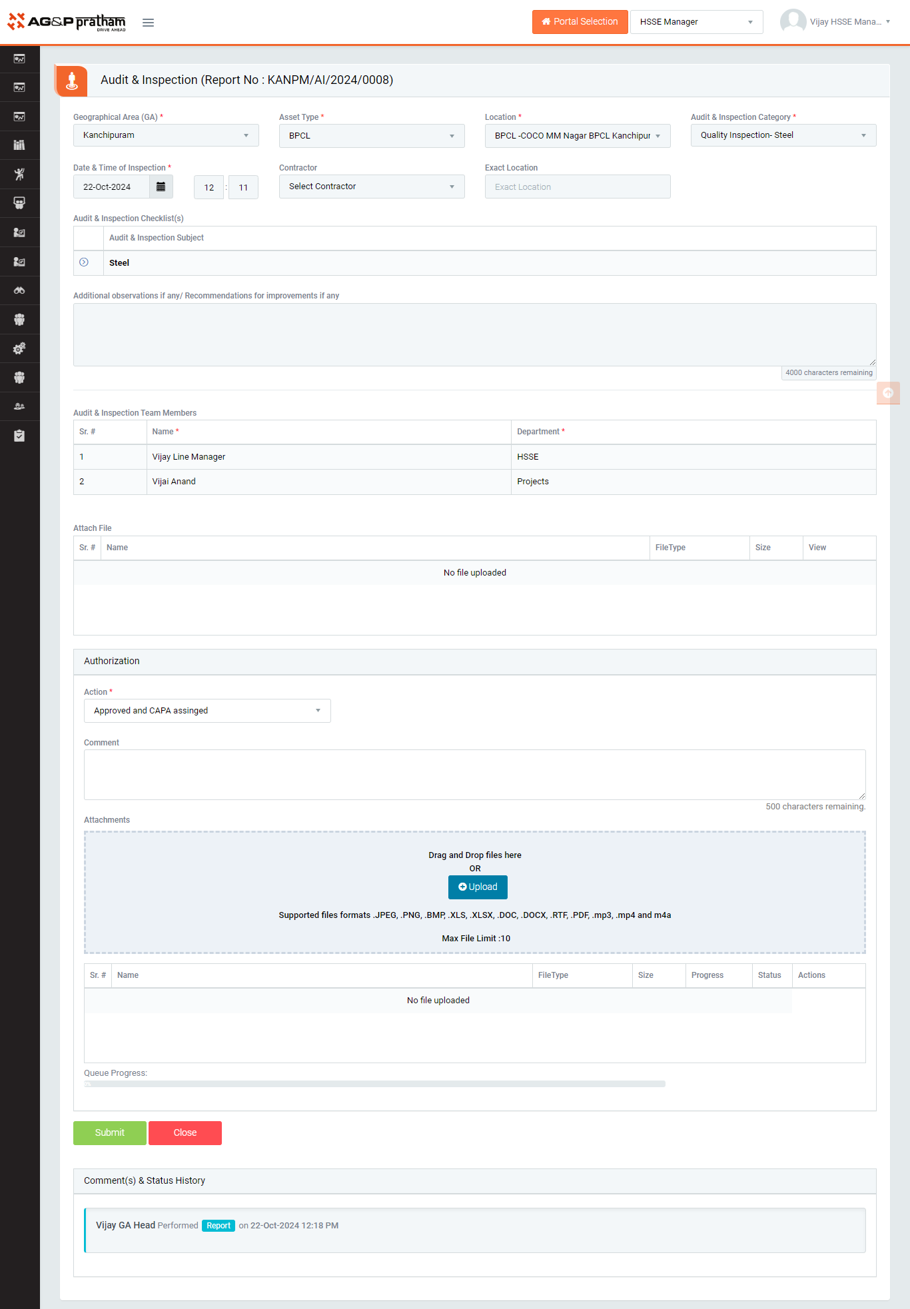Viewport: 910px width, 1309px height.
Task: Click the climbing person sidebar icon
Action: click(19, 175)
